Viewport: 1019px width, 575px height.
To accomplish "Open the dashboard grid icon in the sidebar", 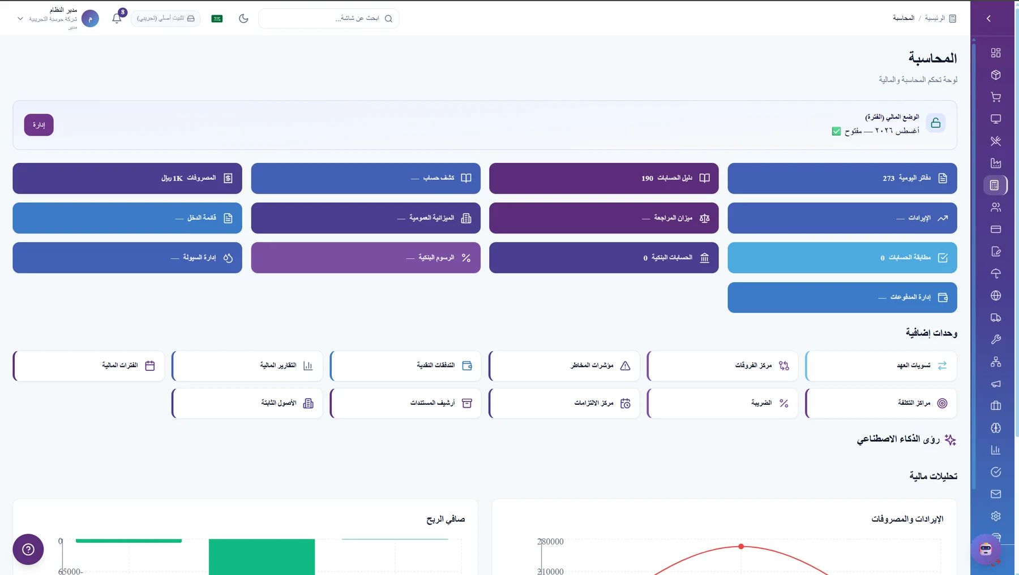I will coord(996,53).
